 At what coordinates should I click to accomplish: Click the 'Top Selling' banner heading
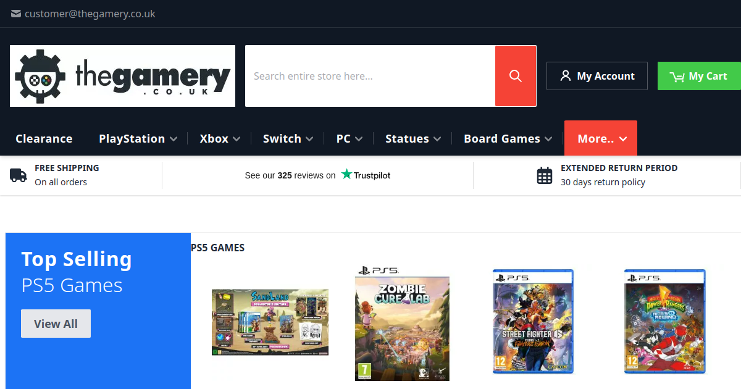77,259
